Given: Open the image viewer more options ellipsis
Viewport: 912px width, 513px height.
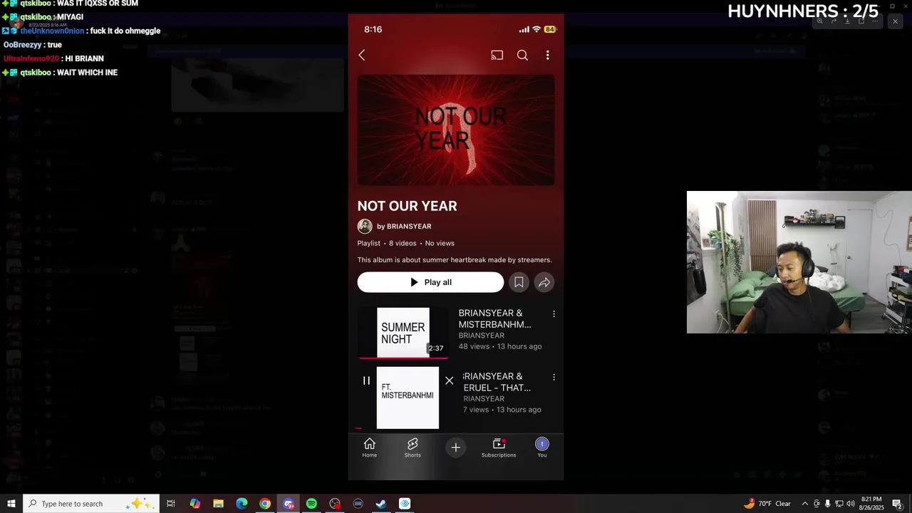Looking at the screenshot, I should (875, 21).
